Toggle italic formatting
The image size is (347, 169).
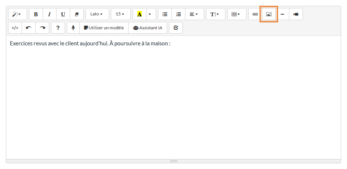pyautogui.click(x=49, y=14)
